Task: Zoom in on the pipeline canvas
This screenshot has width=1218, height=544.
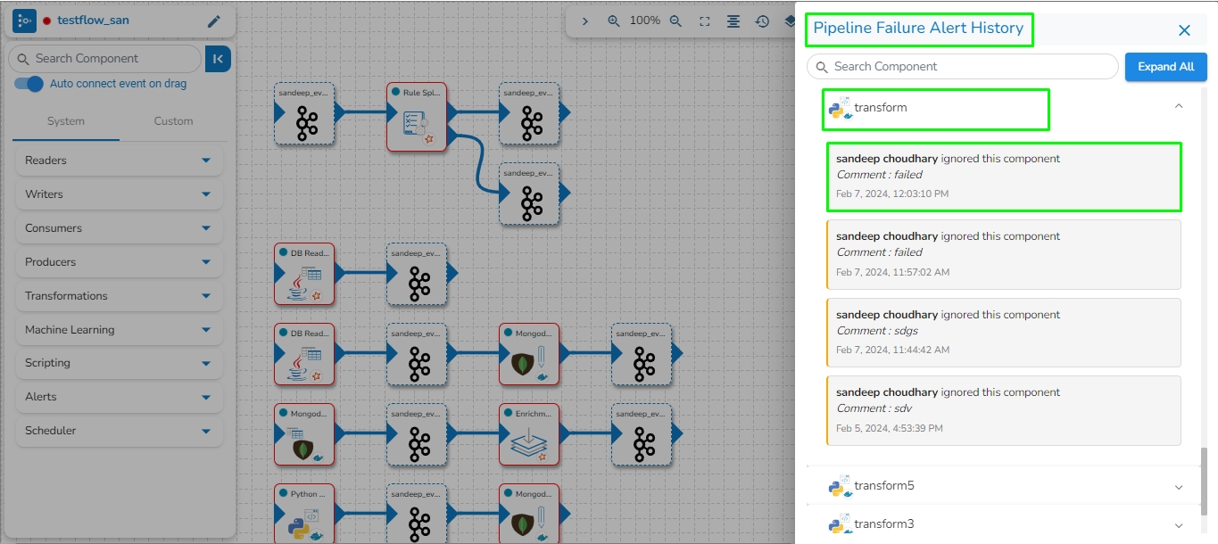Action: pos(614,21)
